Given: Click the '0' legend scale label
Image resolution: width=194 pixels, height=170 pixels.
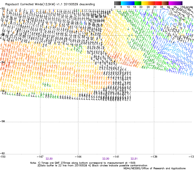Looking at the screenshot, I should 115,7.
